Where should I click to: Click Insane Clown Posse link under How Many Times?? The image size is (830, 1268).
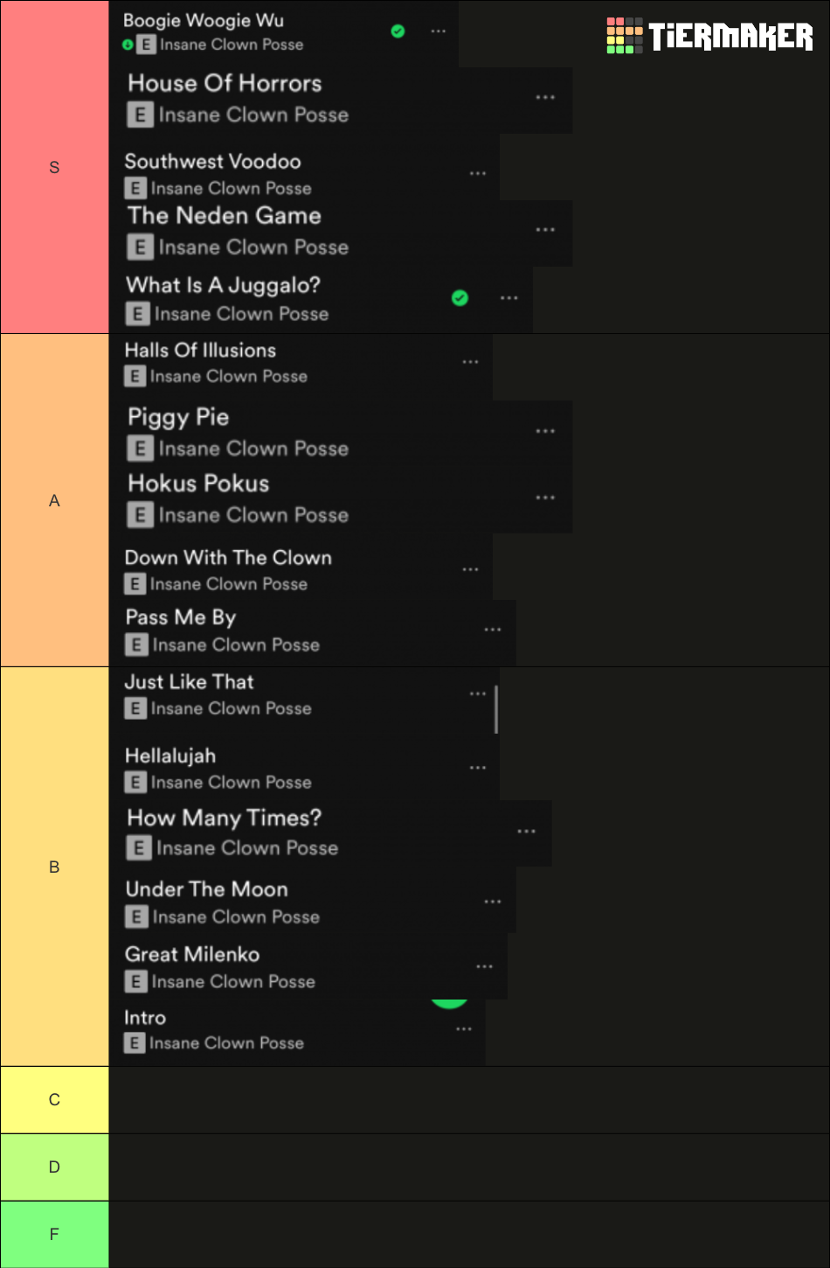pyautogui.click(x=247, y=848)
